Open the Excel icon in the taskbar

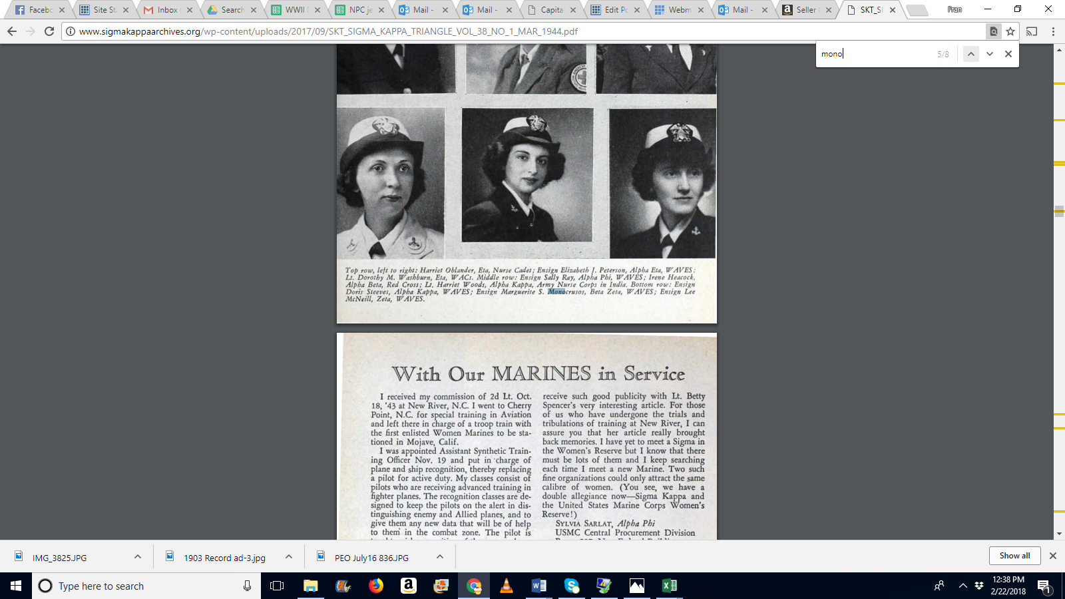click(670, 586)
